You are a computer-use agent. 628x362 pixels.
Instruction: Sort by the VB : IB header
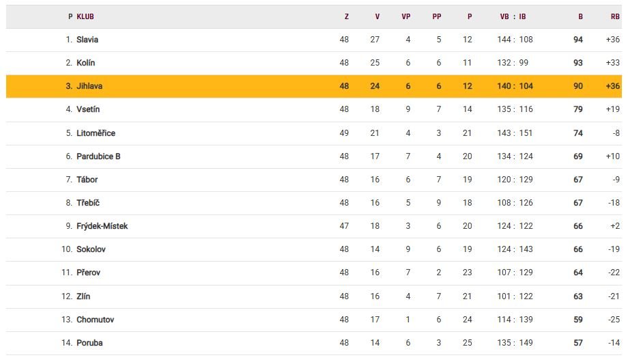point(513,17)
